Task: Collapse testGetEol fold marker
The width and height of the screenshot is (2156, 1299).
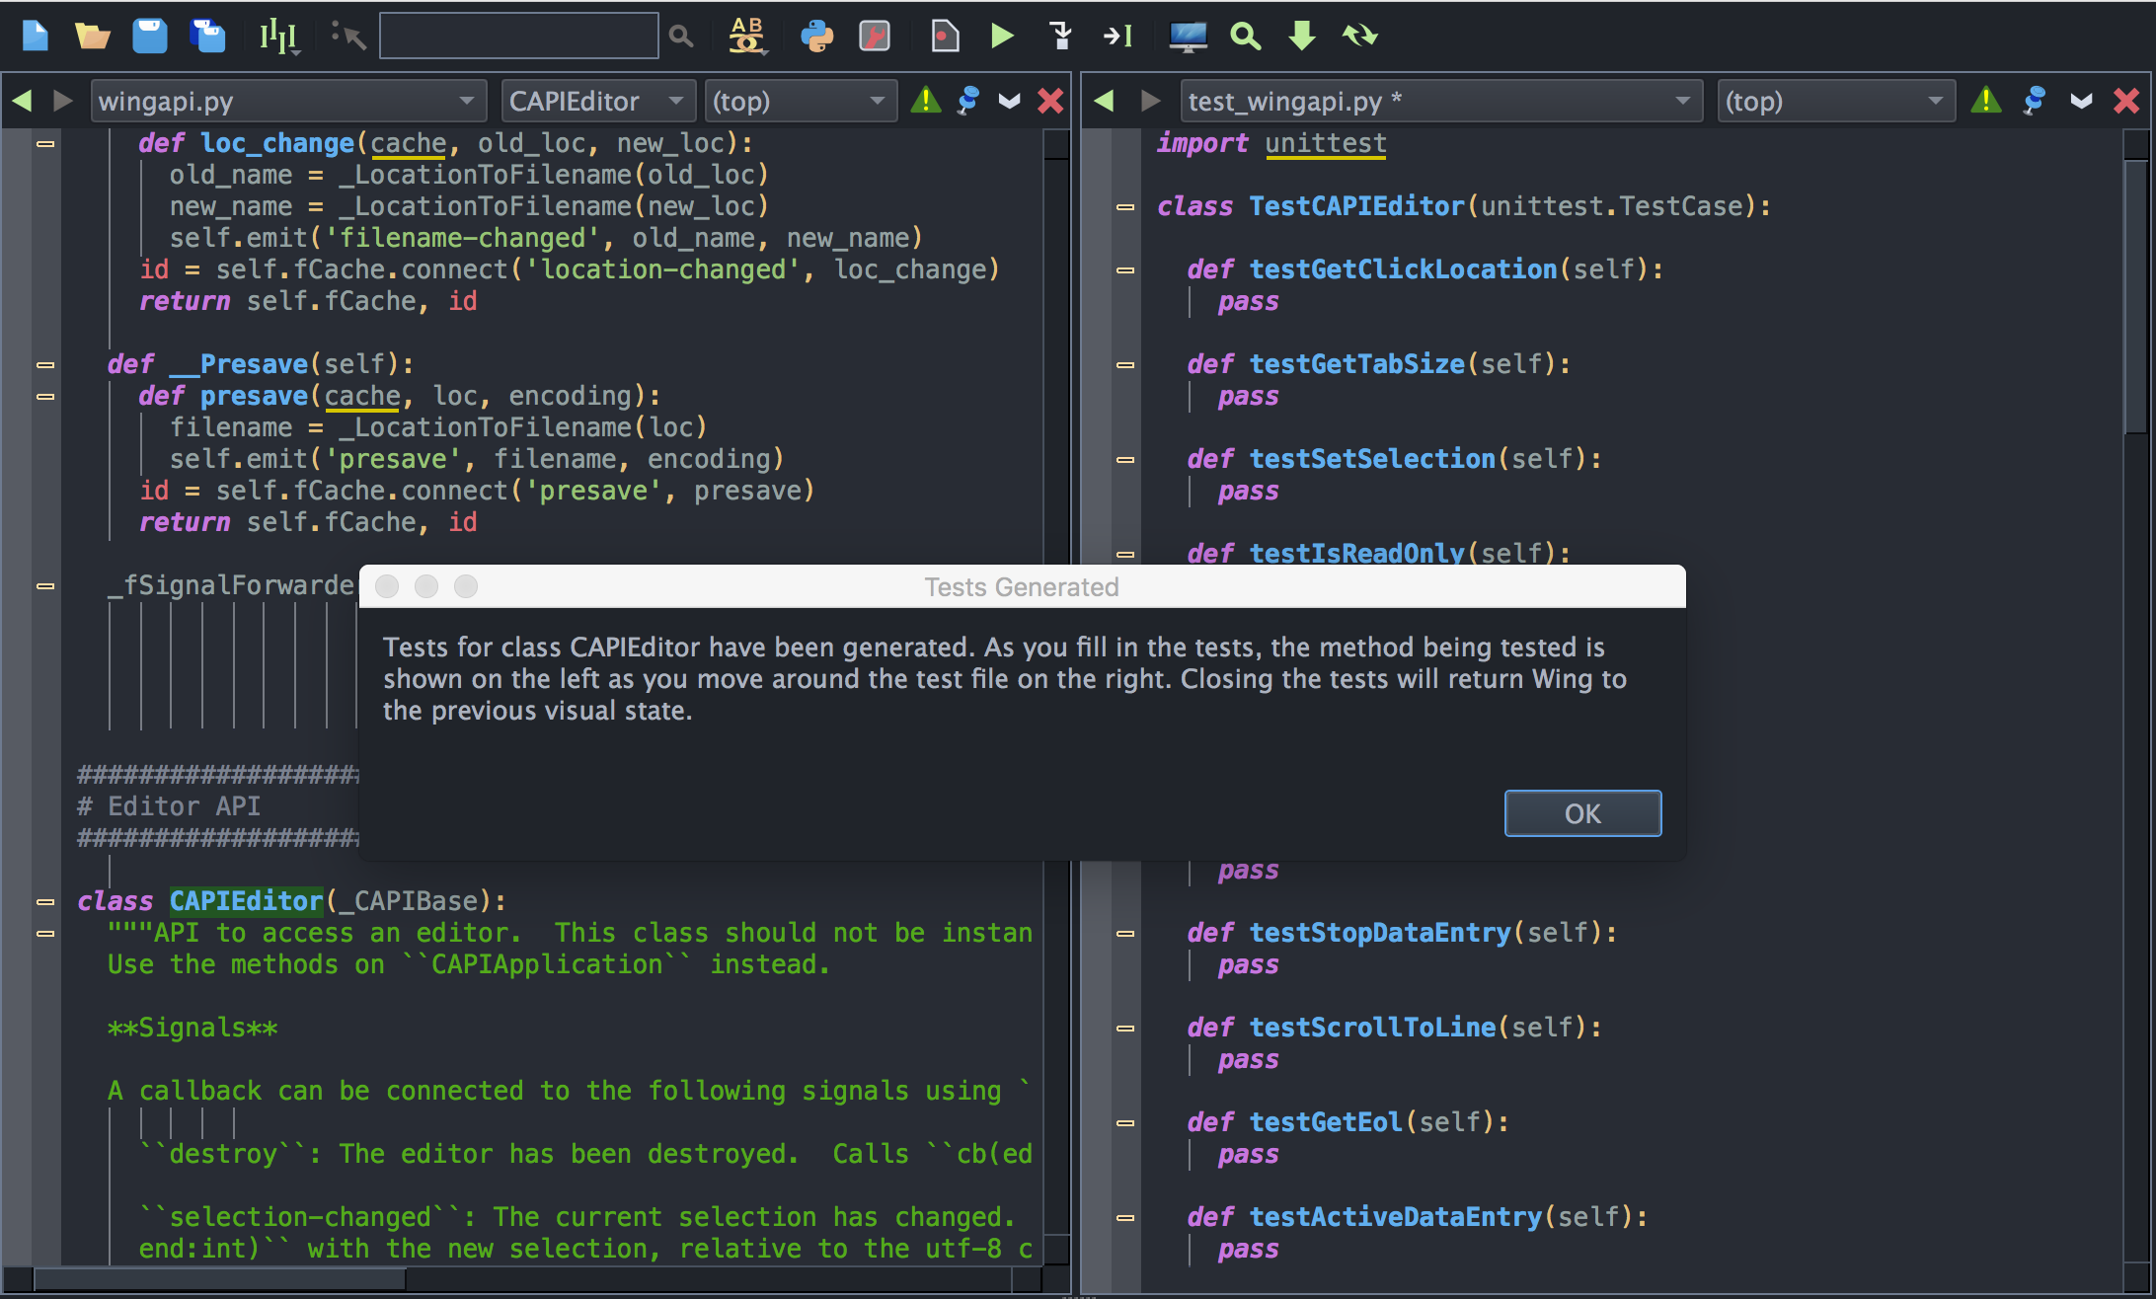Action: [x=1125, y=1123]
